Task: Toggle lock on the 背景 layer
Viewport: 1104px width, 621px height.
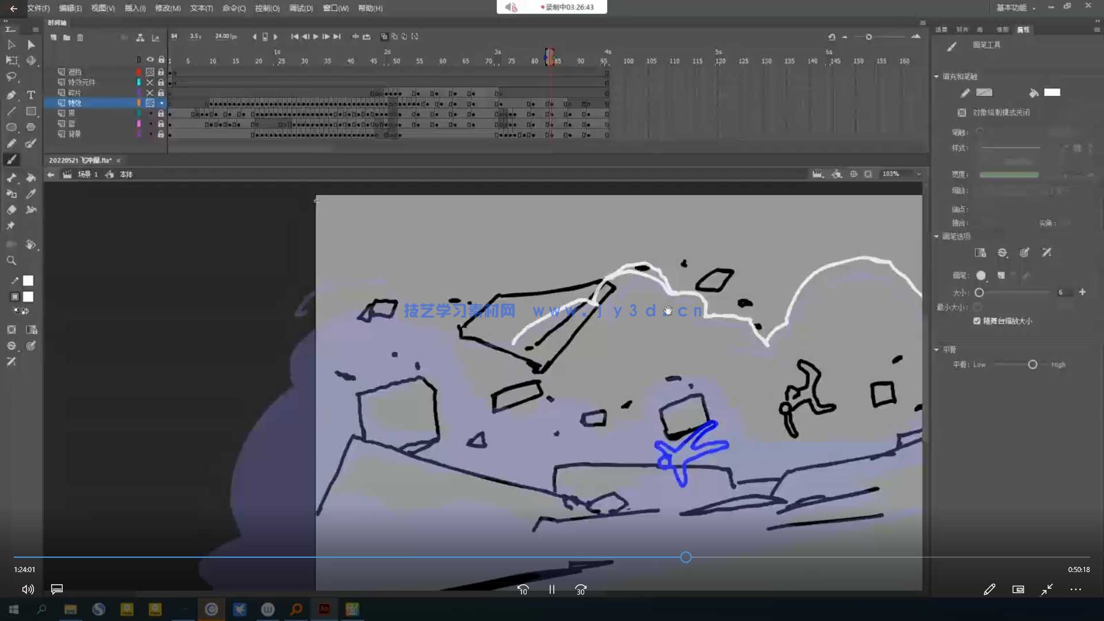Action: click(x=161, y=134)
